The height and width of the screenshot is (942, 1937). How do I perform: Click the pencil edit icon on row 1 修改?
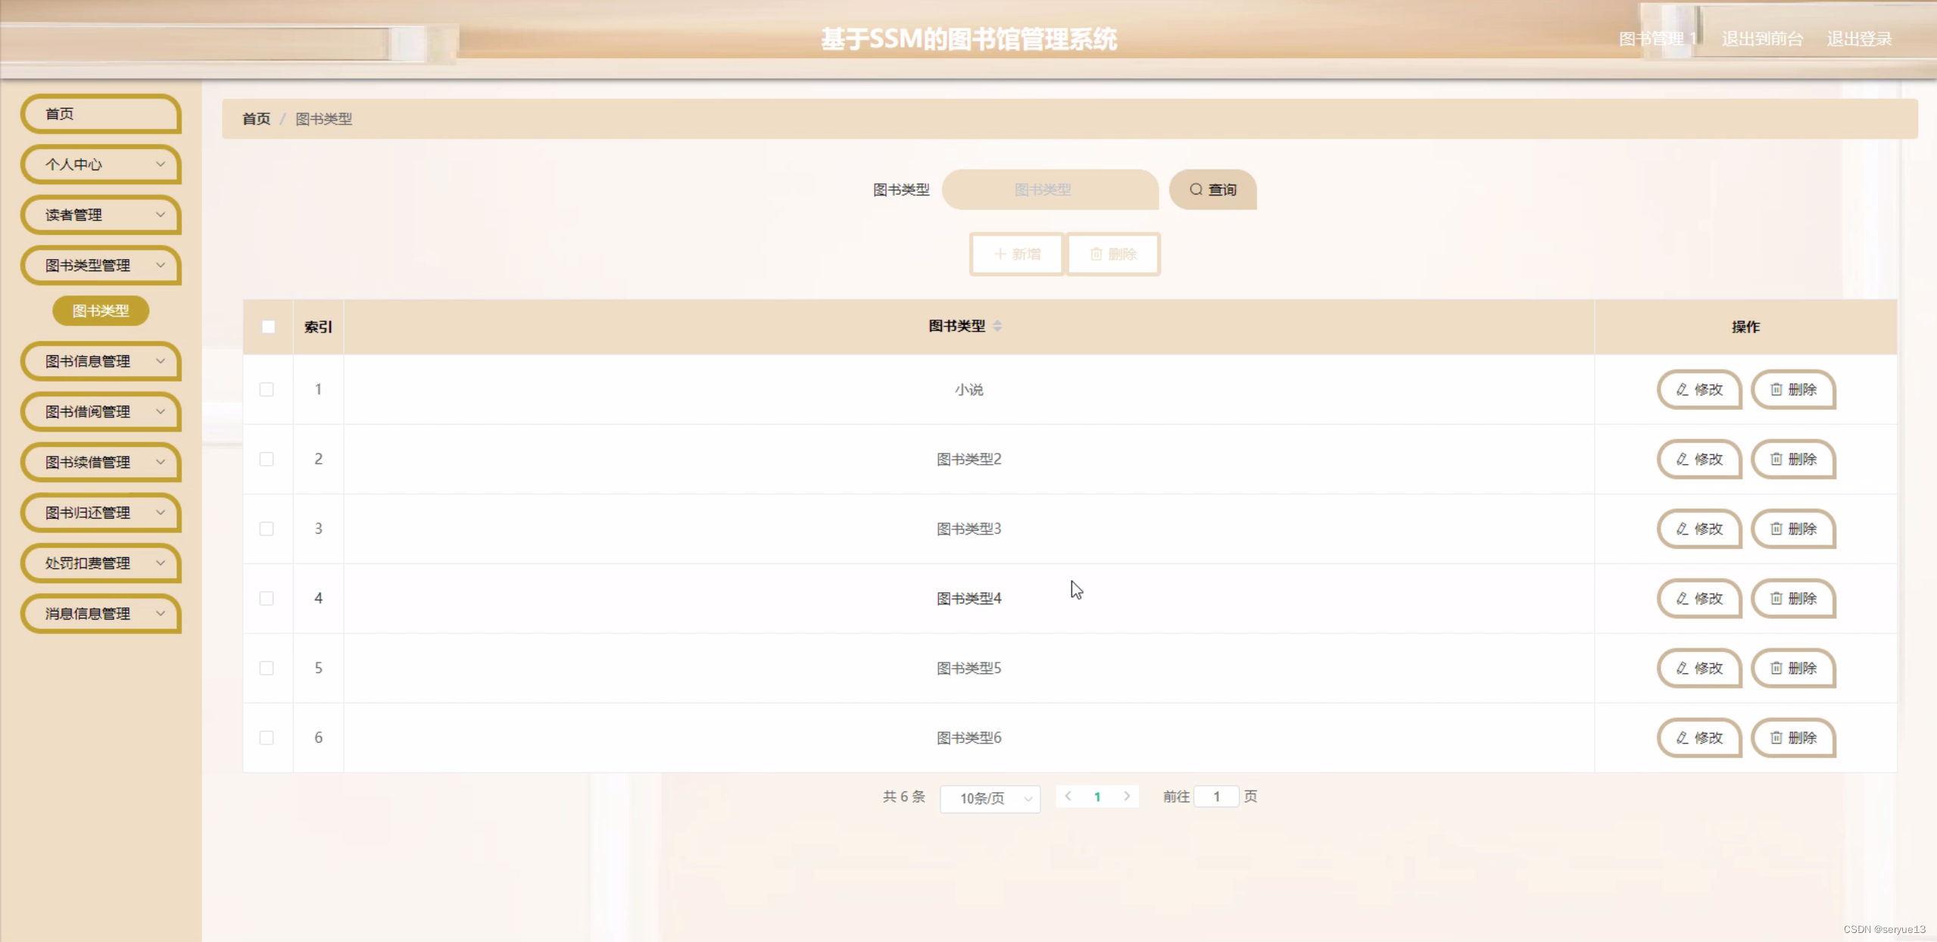(x=1682, y=390)
